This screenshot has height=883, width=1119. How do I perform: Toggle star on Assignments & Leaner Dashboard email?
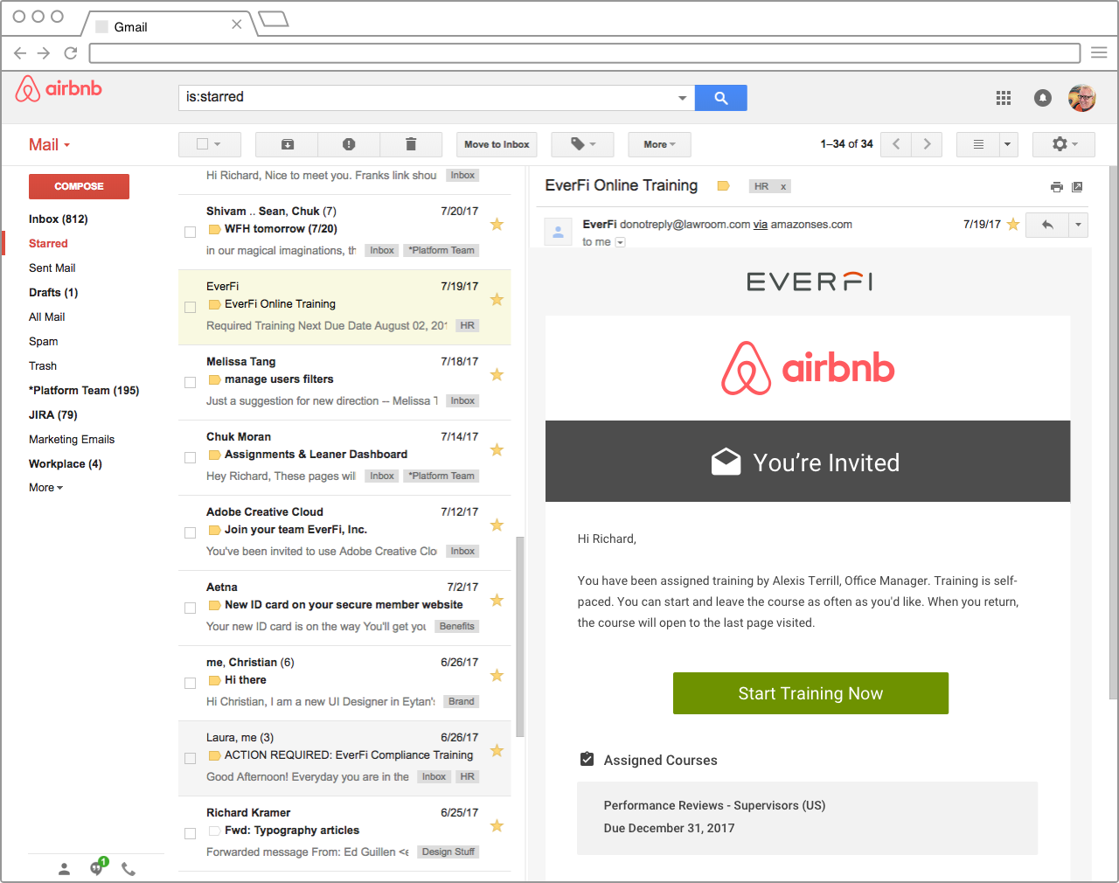pos(497,450)
